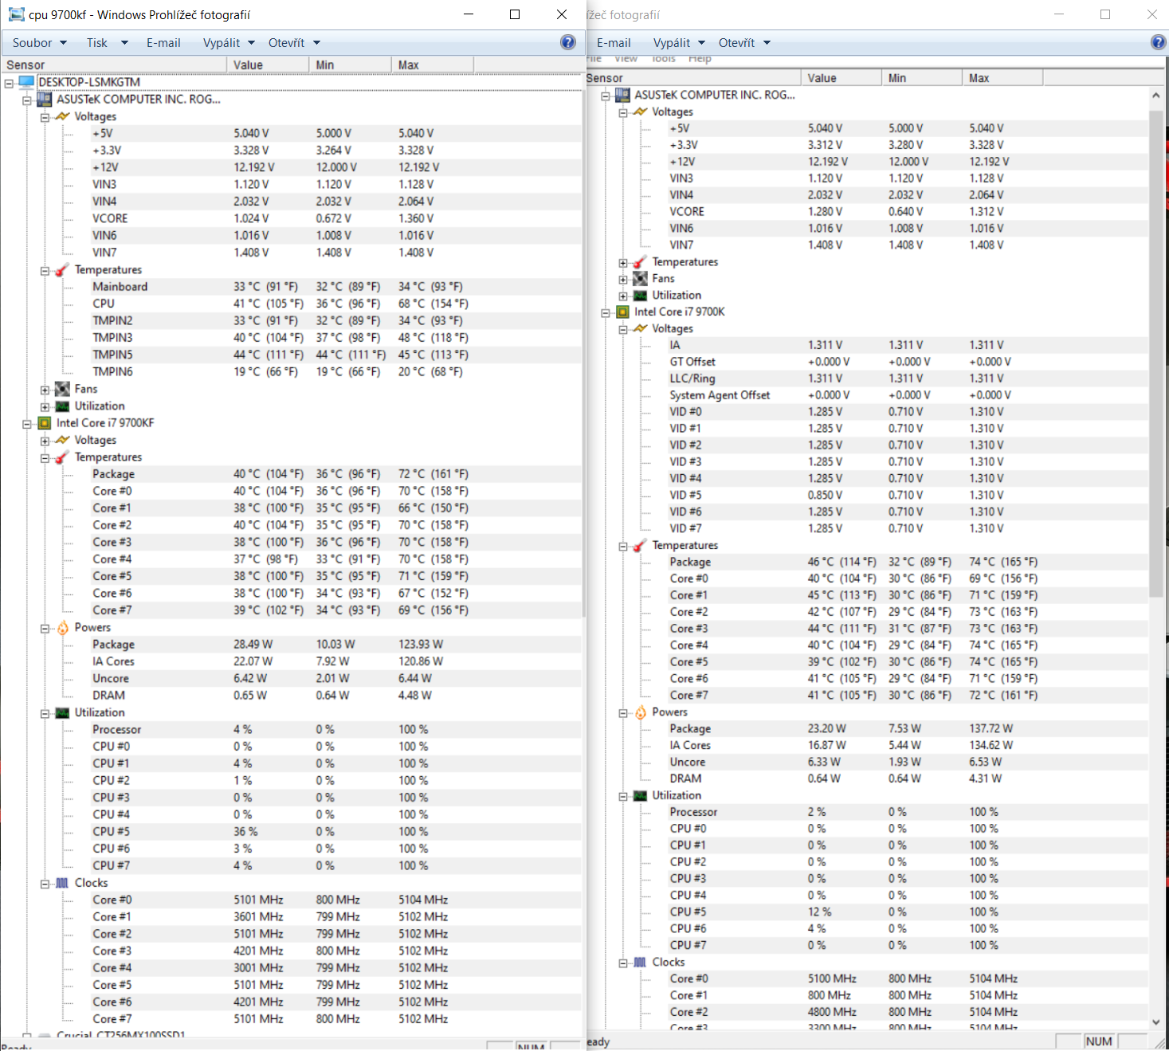Click E-mail in cpu 9700kf window toolbar
The height and width of the screenshot is (1051, 1169).
[163, 43]
